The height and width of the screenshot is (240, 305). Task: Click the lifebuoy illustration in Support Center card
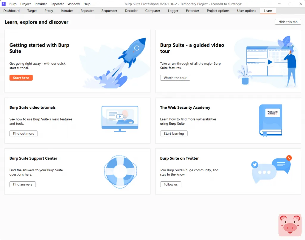coord(120,172)
